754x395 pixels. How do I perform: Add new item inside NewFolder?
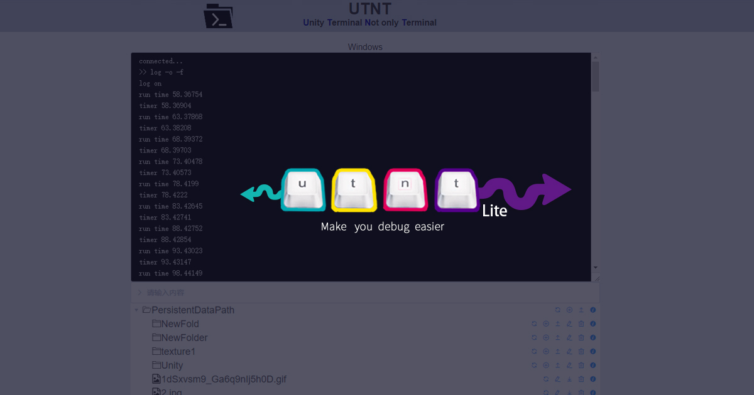[x=546, y=337]
